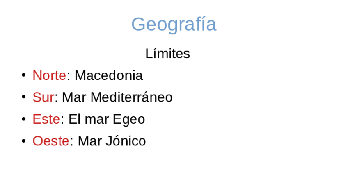Image resolution: width=348 pixels, height=195 pixels.
Task: Click the bullet point before Norte
Action: [x=23, y=75]
